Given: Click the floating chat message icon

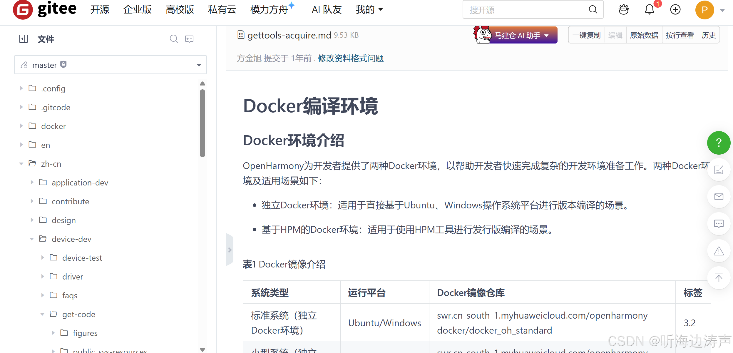Looking at the screenshot, I should coord(719,224).
